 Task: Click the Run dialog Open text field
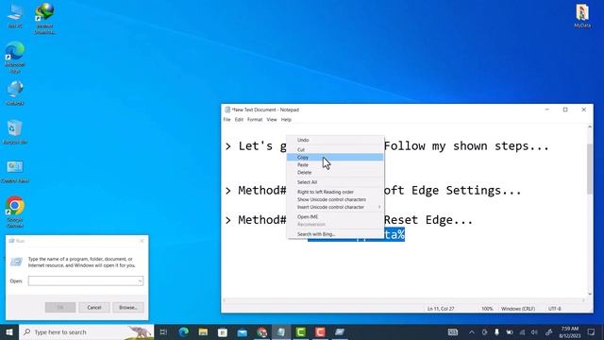[x=82, y=281]
